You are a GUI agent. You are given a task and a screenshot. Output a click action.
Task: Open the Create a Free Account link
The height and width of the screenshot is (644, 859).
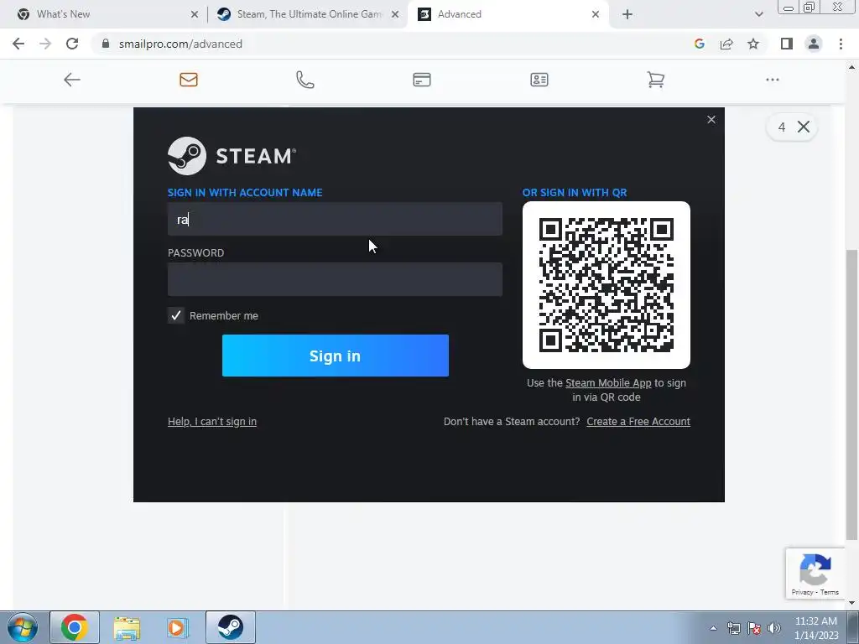point(638,422)
